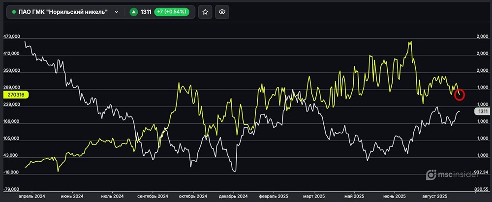Toggle chart visibility with the eye icon
Screen dimensions: 492x202
(222, 12)
